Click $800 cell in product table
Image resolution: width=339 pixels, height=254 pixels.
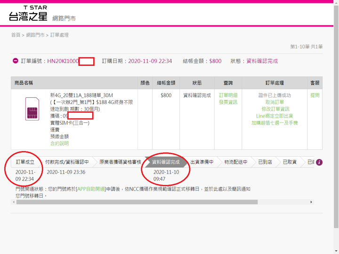(166, 95)
